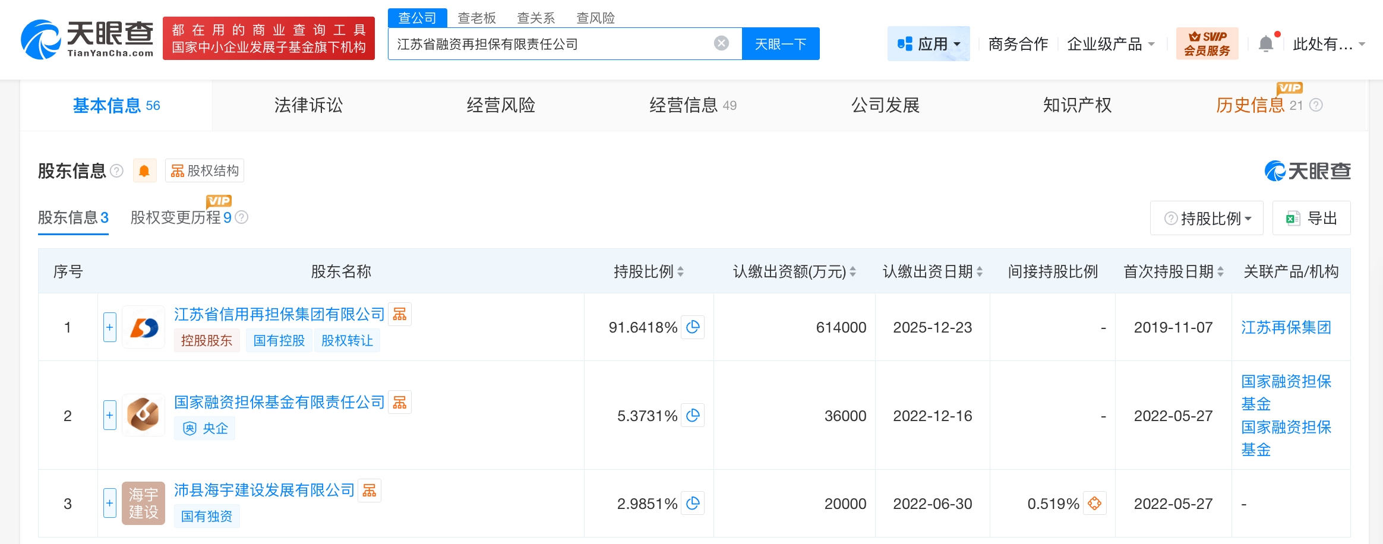Image resolution: width=1383 pixels, height=544 pixels.
Task: Select the 基本信息 tab
Action: pos(116,105)
